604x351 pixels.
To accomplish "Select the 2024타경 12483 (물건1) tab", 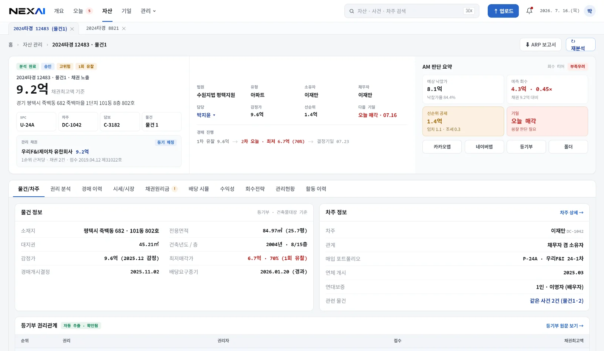I will pyautogui.click(x=40, y=29).
